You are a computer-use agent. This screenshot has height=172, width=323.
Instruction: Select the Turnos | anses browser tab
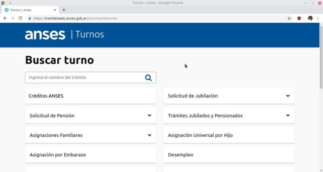(x=30, y=10)
